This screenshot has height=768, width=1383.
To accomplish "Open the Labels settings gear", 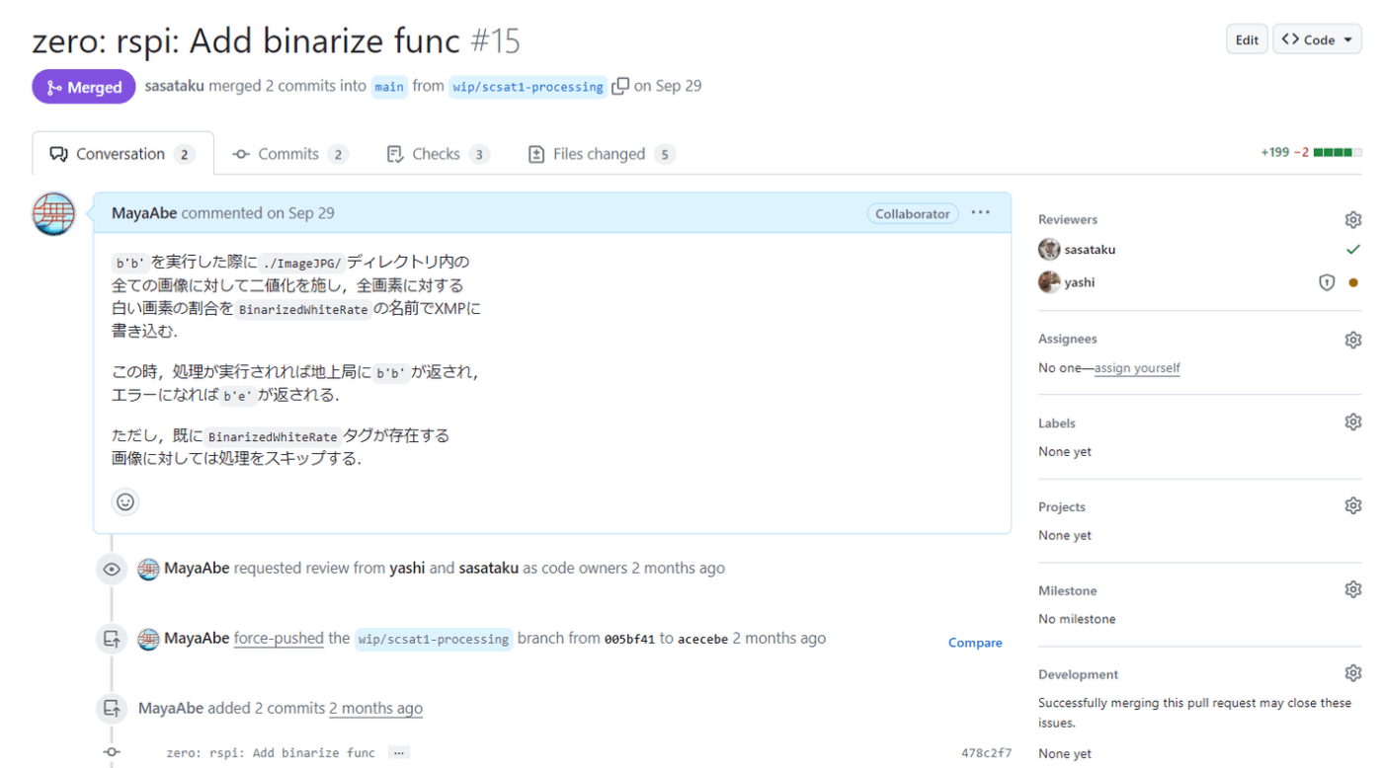I will coord(1352,422).
